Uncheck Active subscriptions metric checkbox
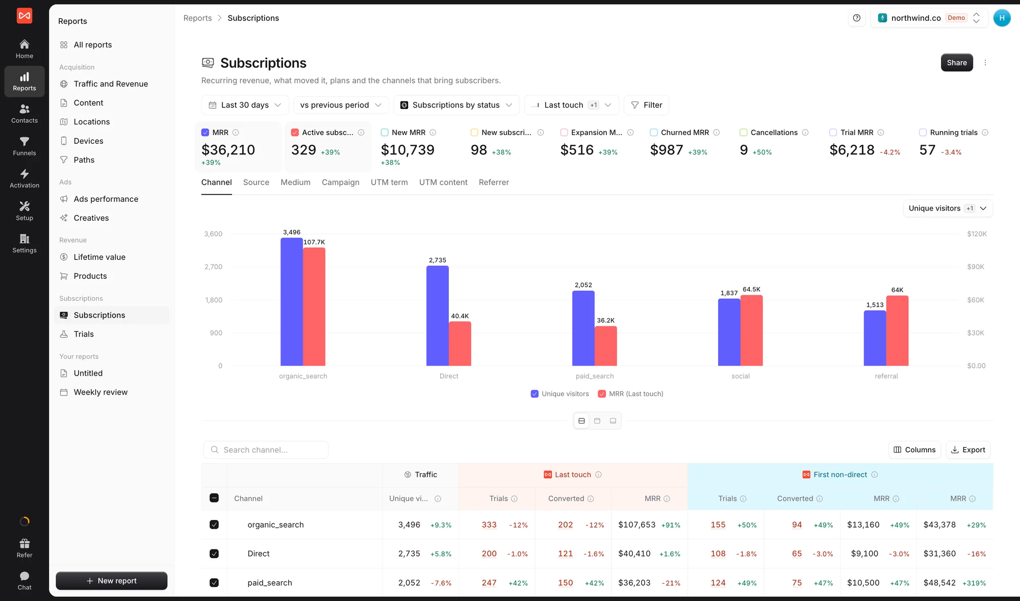The image size is (1020, 601). tap(295, 133)
